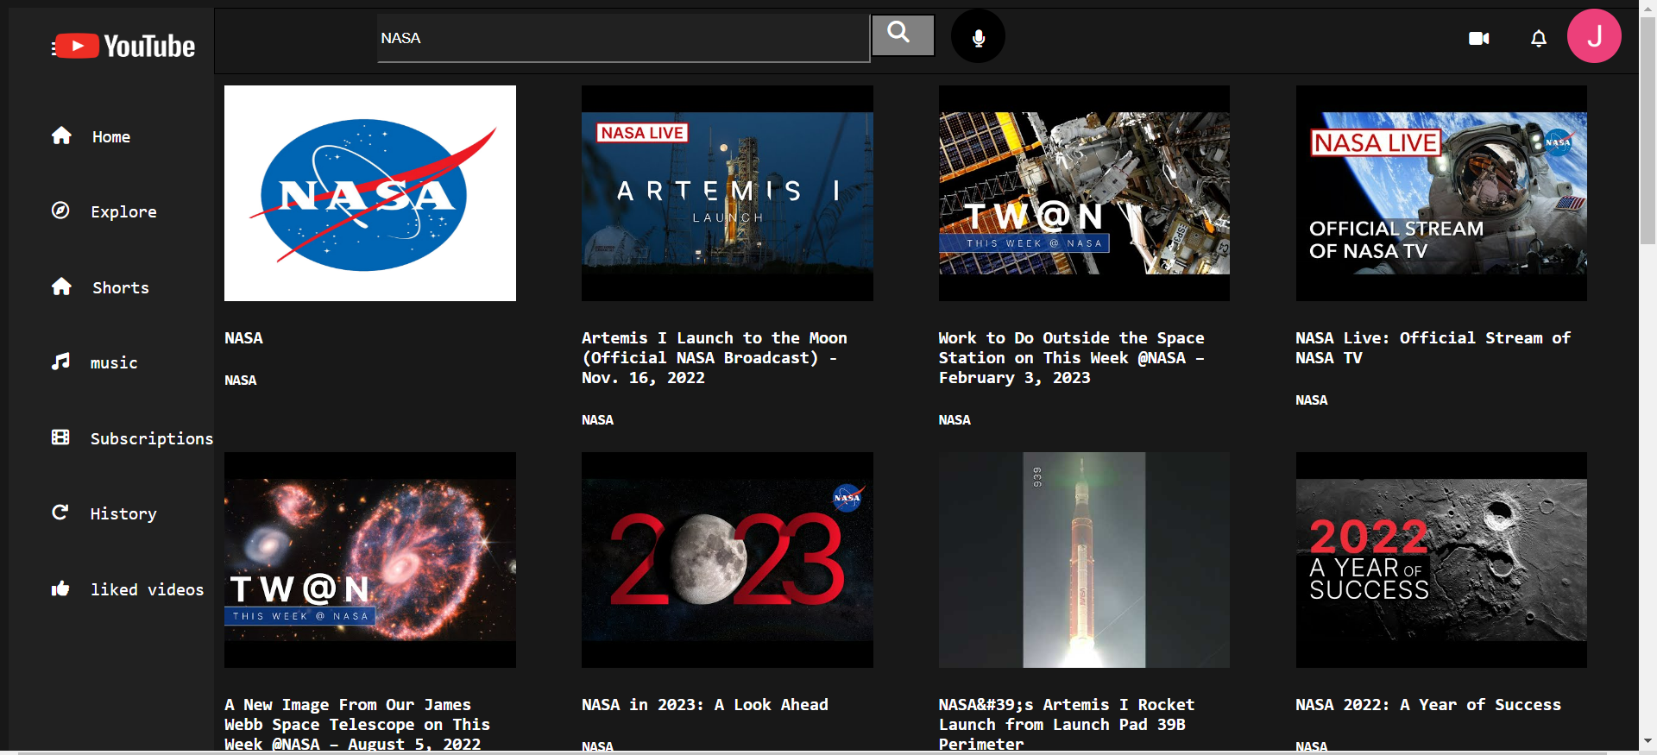Open History in sidebar

(123, 513)
